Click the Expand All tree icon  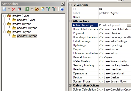[x=48, y=9]
